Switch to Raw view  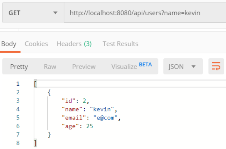point(50,67)
